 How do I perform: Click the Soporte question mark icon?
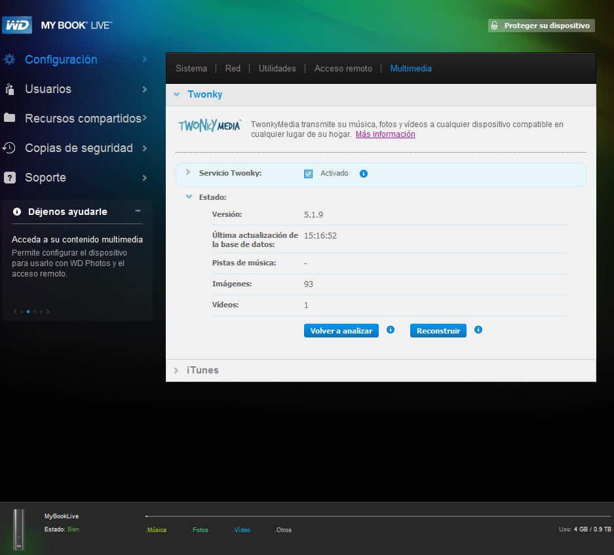[x=9, y=178]
